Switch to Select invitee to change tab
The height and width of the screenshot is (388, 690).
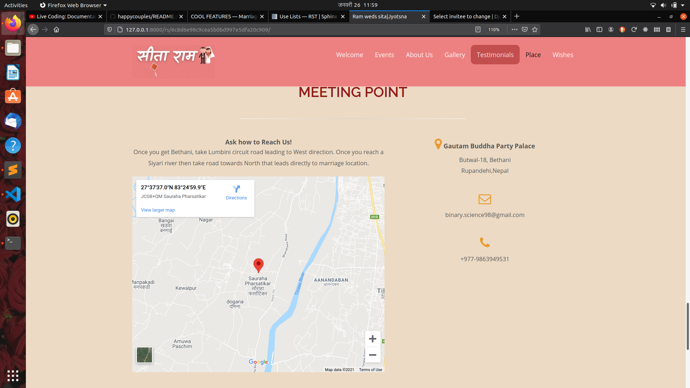pyautogui.click(x=470, y=17)
